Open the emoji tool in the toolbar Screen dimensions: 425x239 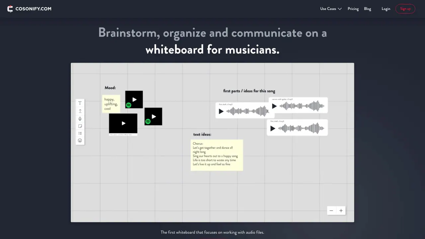click(80, 141)
